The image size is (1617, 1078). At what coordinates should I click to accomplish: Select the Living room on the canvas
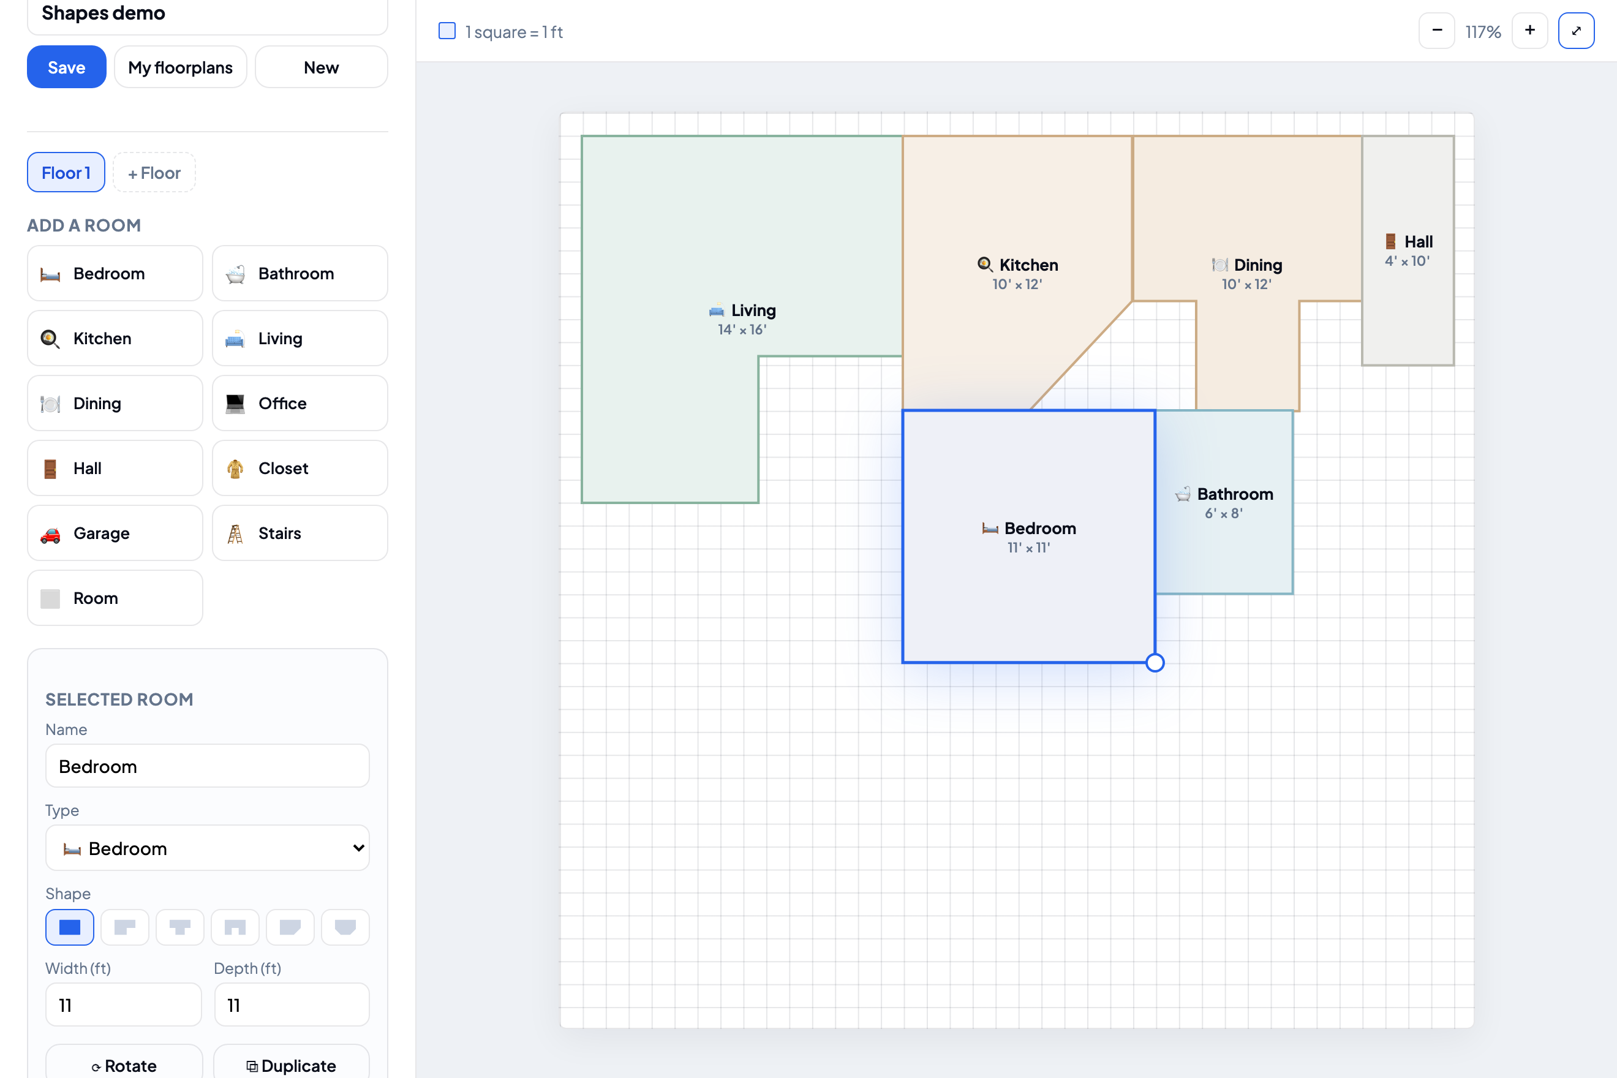click(741, 318)
